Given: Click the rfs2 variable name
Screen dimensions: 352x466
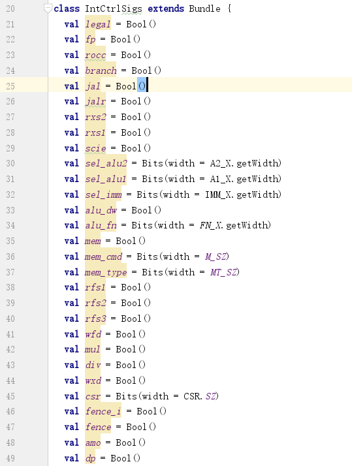Looking at the screenshot, I should (x=95, y=303).
